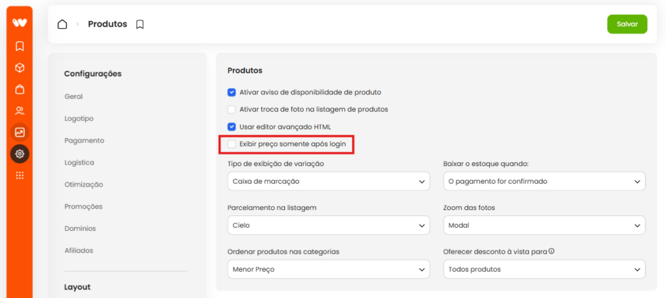This screenshot has height=298, width=666.
Task: Go to home via breadcrumb house icon
Action: (62, 24)
